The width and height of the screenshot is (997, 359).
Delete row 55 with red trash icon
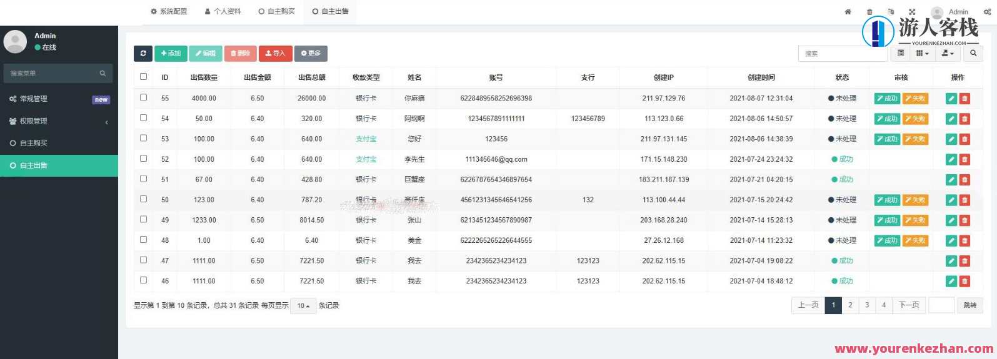pos(964,99)
